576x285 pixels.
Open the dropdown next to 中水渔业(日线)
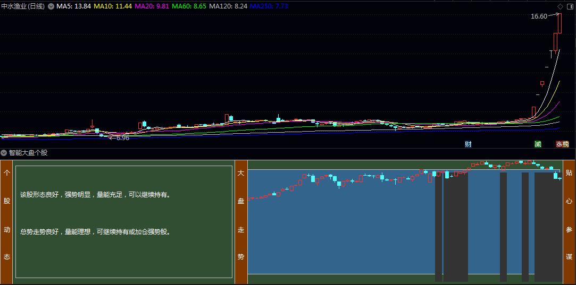coord(51,6)
